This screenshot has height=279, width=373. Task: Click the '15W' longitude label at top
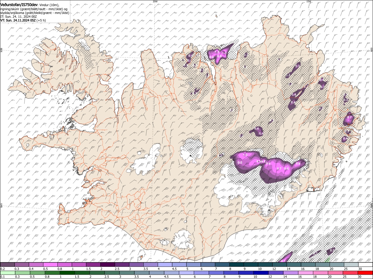click(309, 1)
